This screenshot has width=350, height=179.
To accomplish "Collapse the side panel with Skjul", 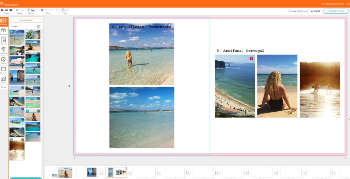I will (x=4, y=87).
